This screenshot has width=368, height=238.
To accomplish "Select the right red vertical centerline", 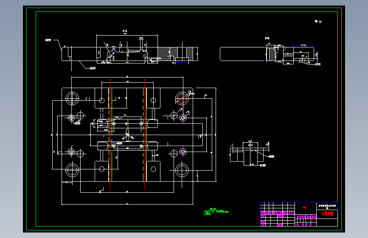I will pos(145,135).
